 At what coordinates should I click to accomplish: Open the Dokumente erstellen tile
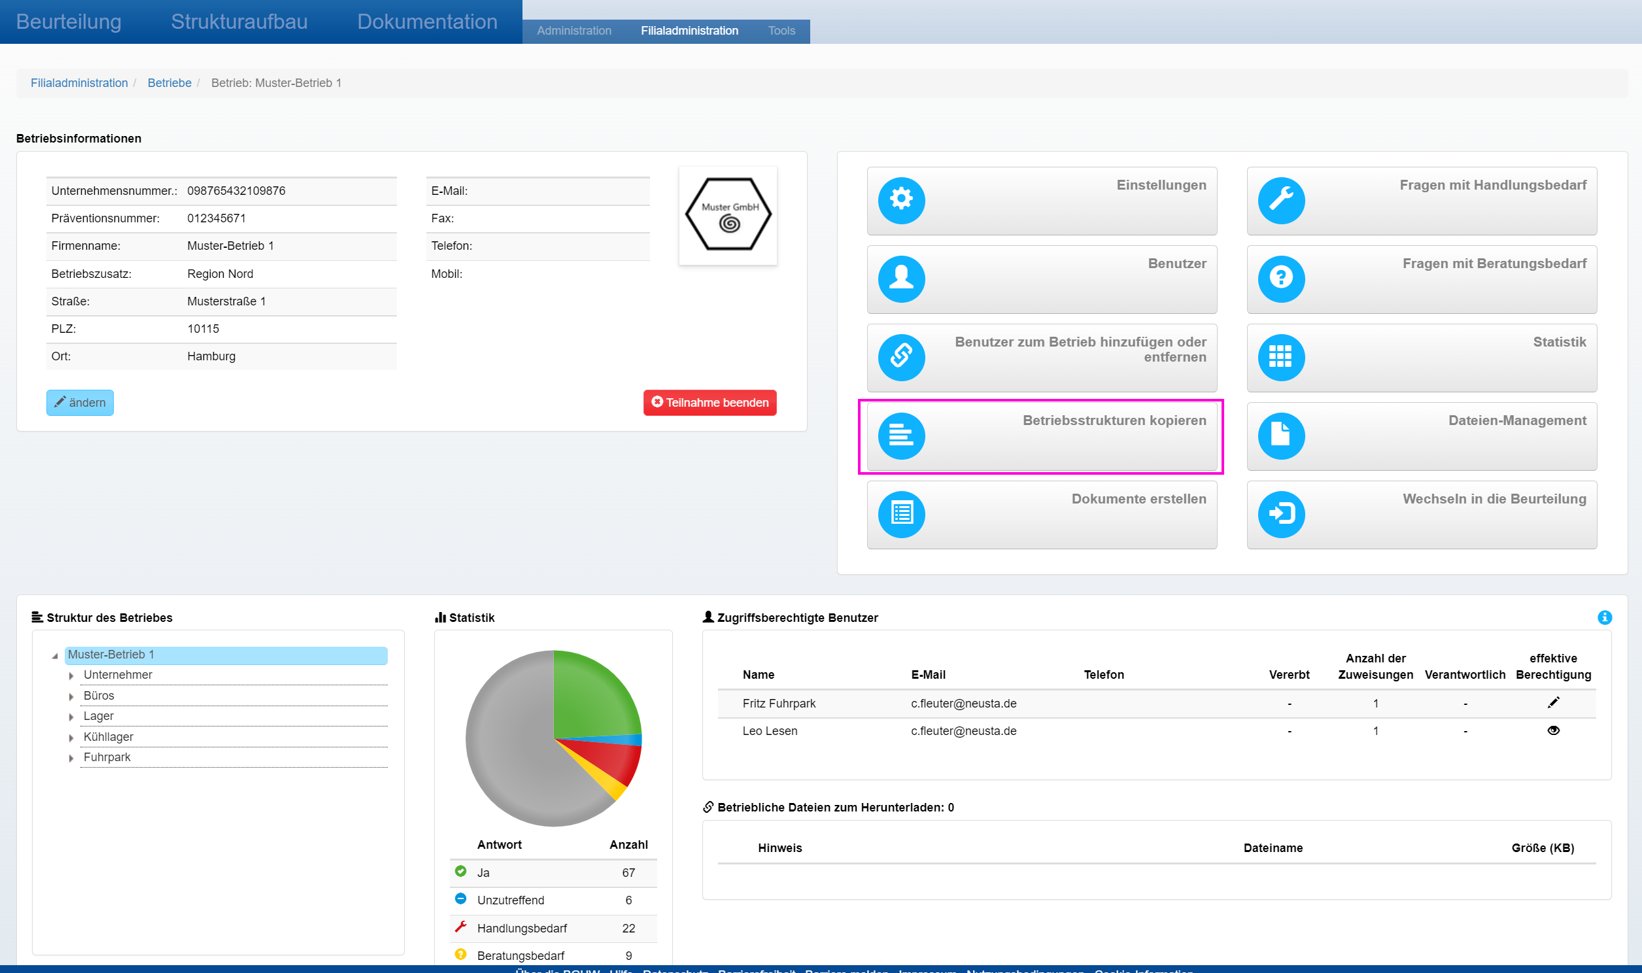1042,515
